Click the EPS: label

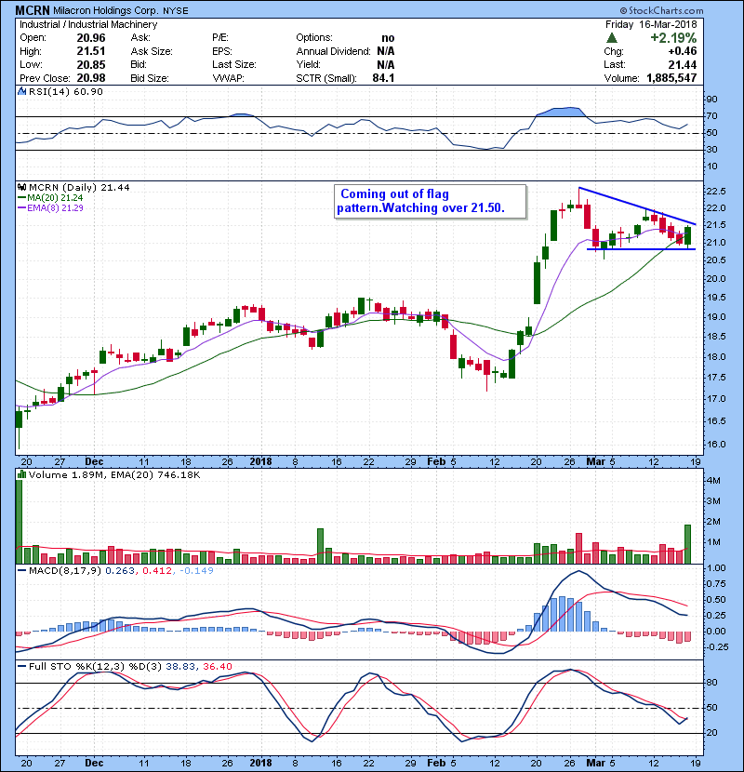point(222,51)
